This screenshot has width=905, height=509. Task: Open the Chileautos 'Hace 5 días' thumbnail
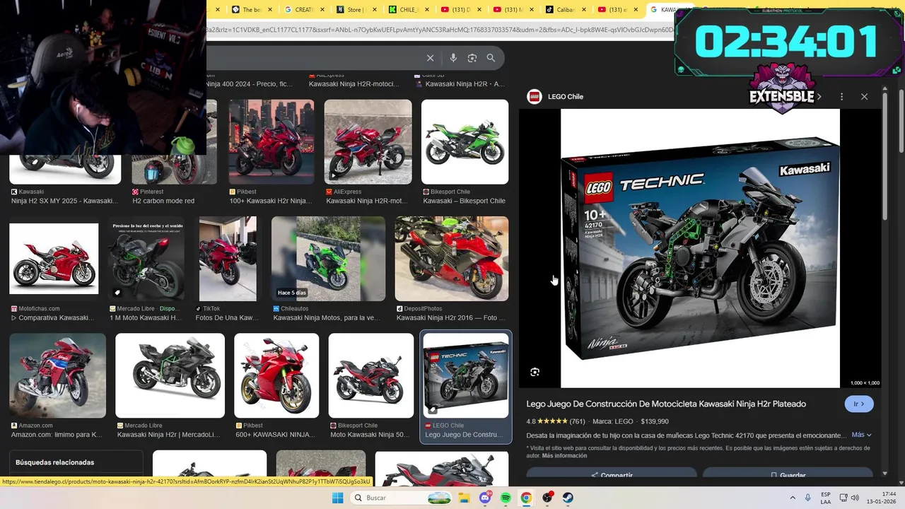point(328,259)
